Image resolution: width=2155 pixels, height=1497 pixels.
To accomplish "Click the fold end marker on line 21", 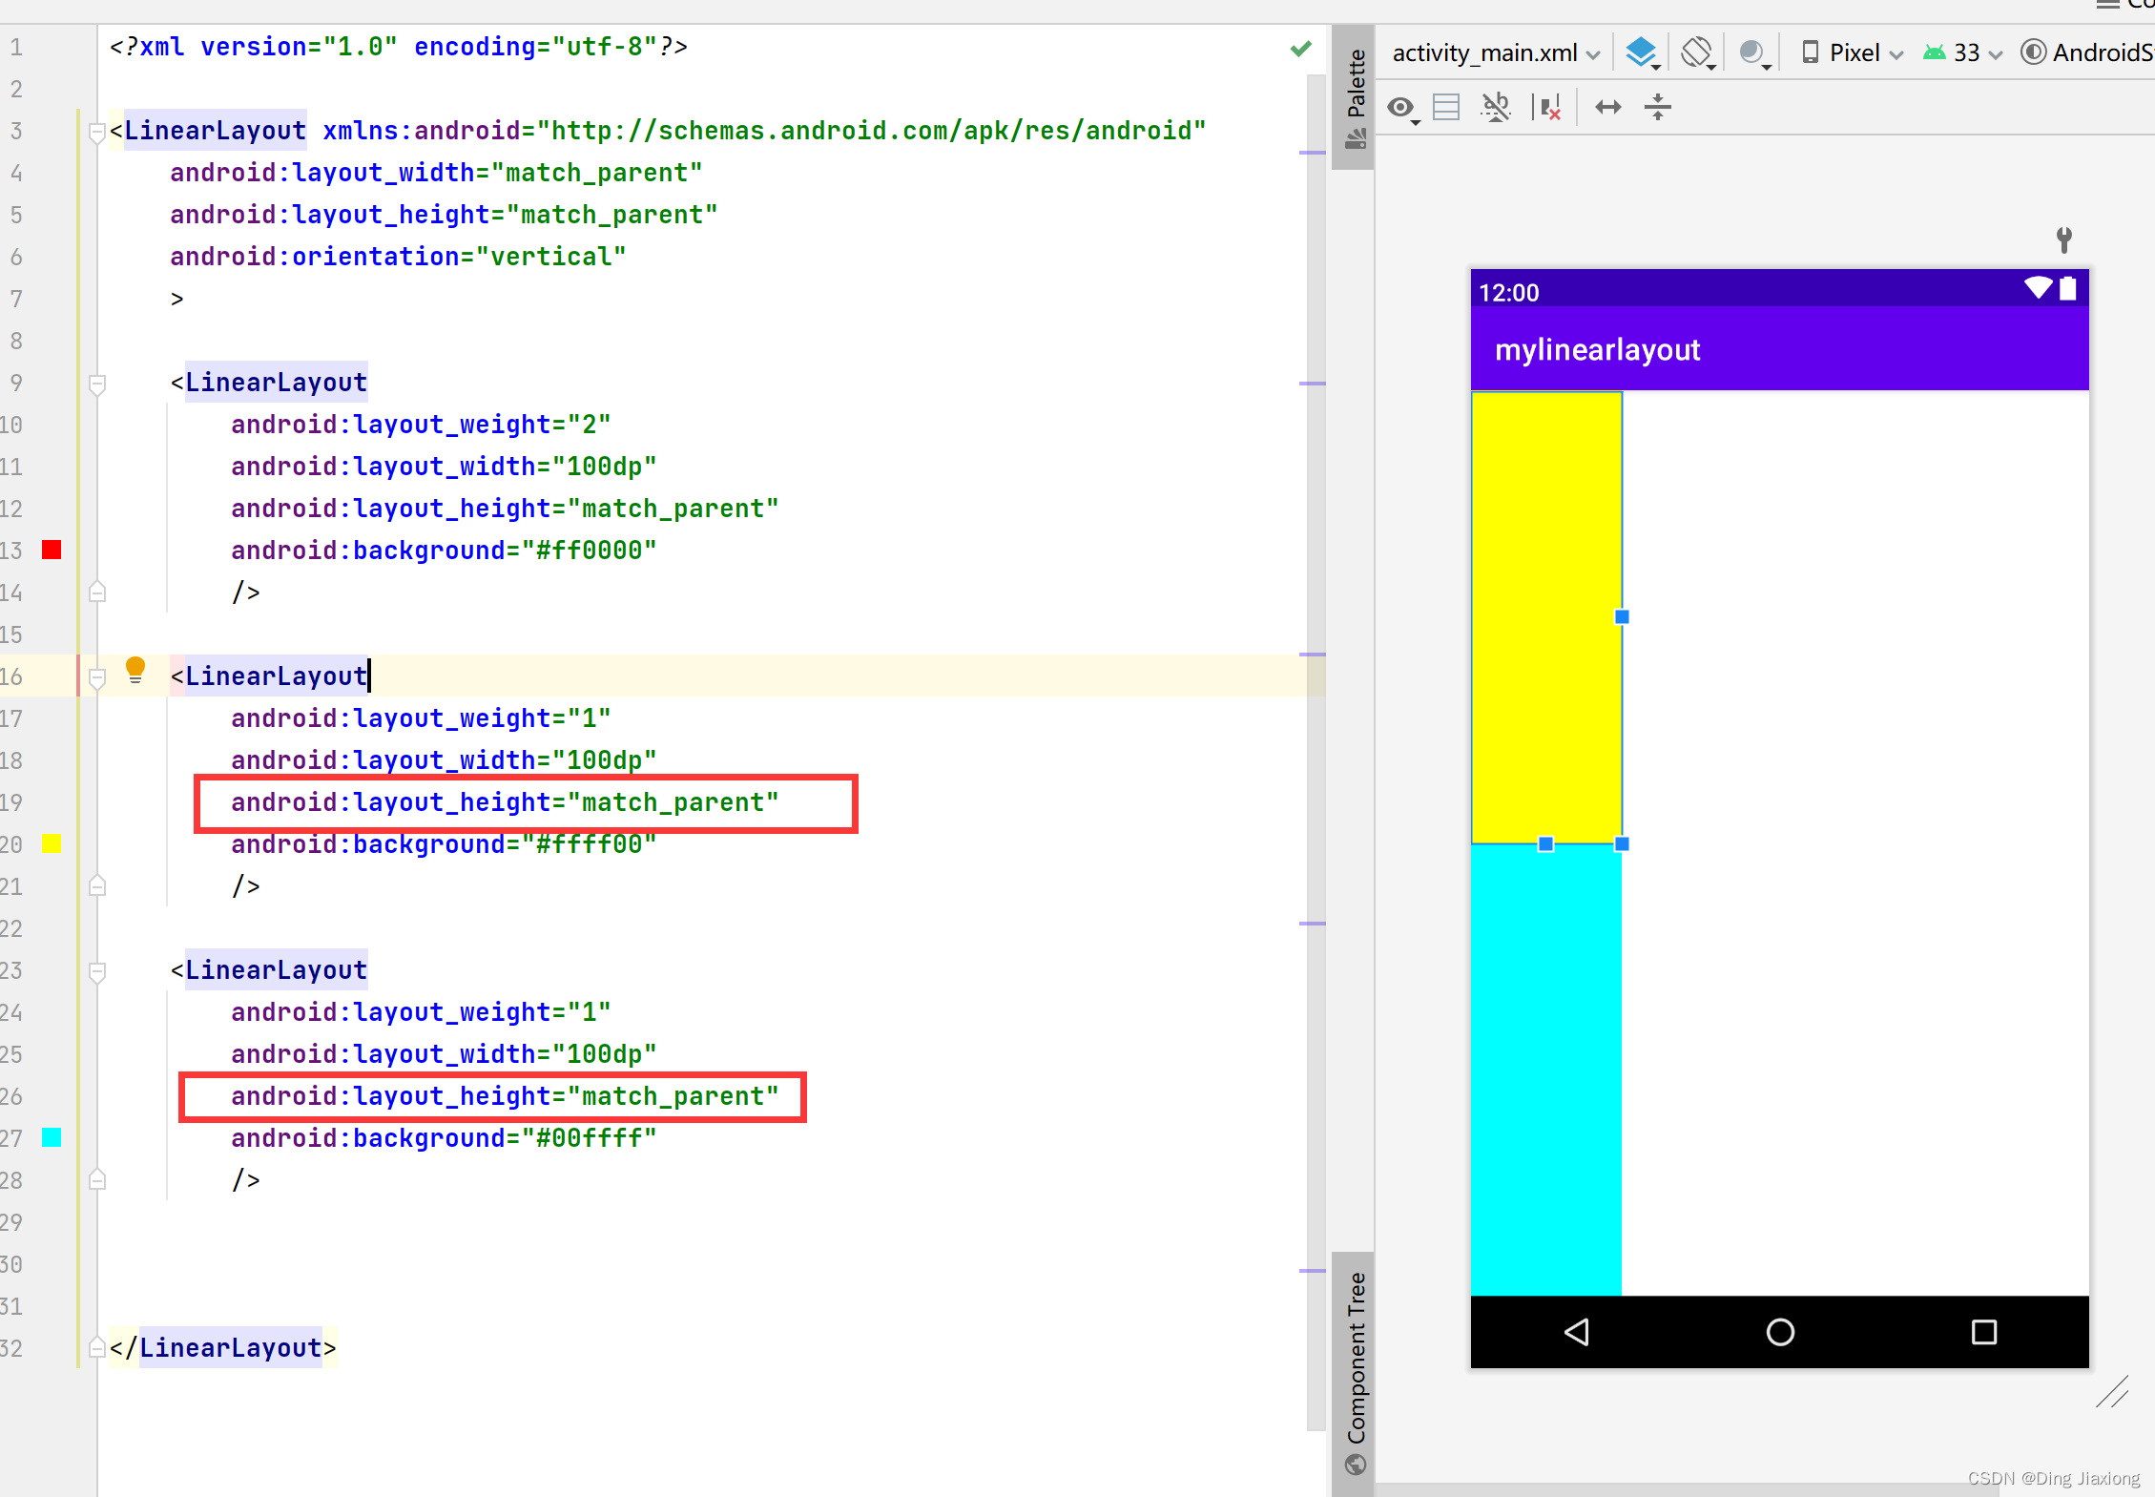I will (96, 886).
